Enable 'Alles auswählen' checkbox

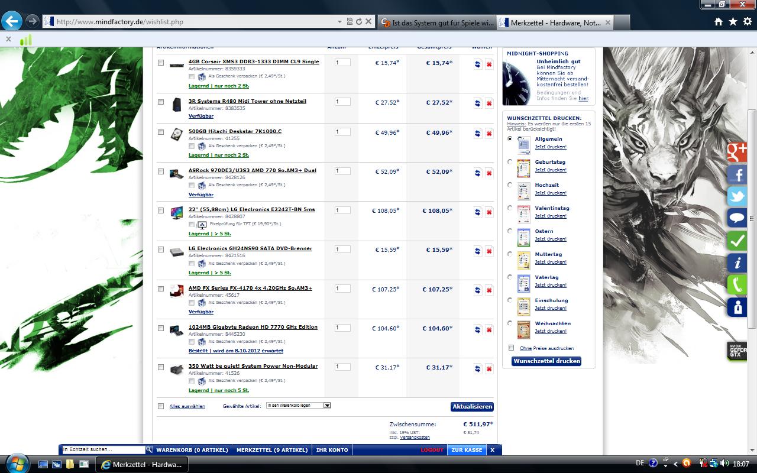[161, 406]
